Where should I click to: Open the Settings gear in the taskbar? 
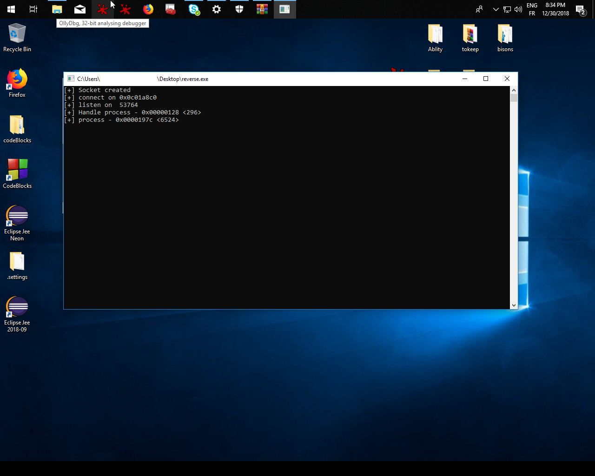pos(217,9)
